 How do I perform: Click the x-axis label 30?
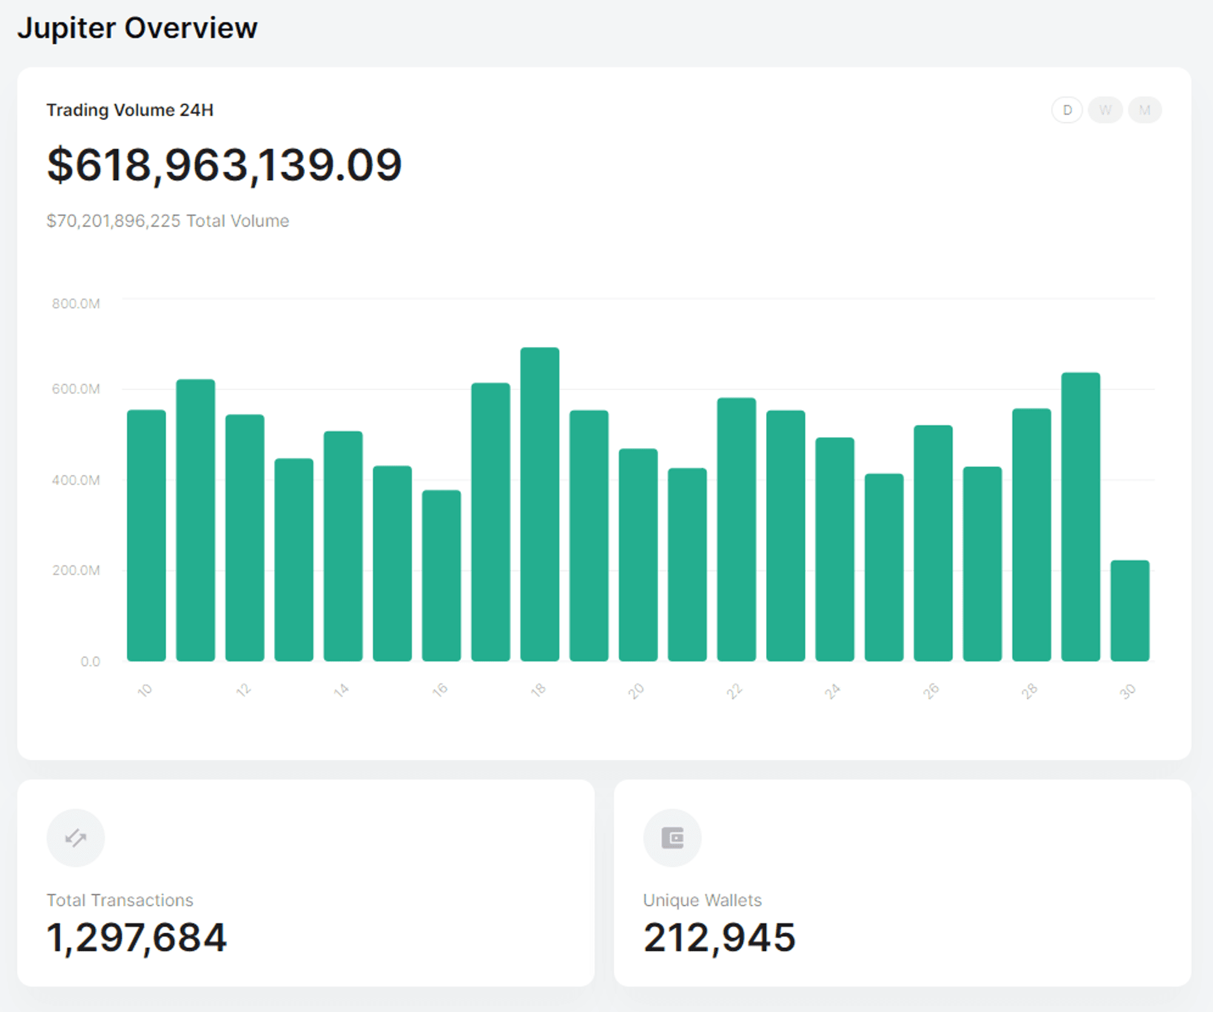point(1127,691)
